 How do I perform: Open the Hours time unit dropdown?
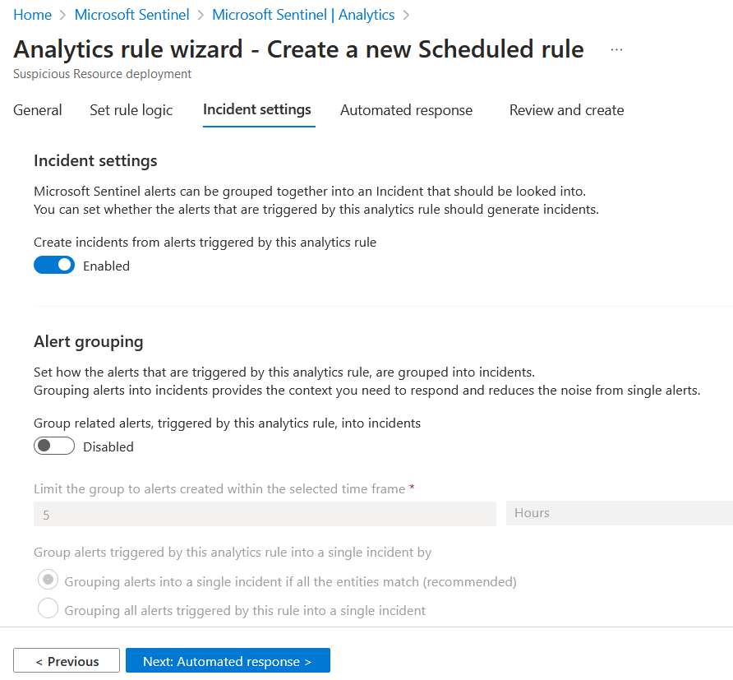(619, 513)
